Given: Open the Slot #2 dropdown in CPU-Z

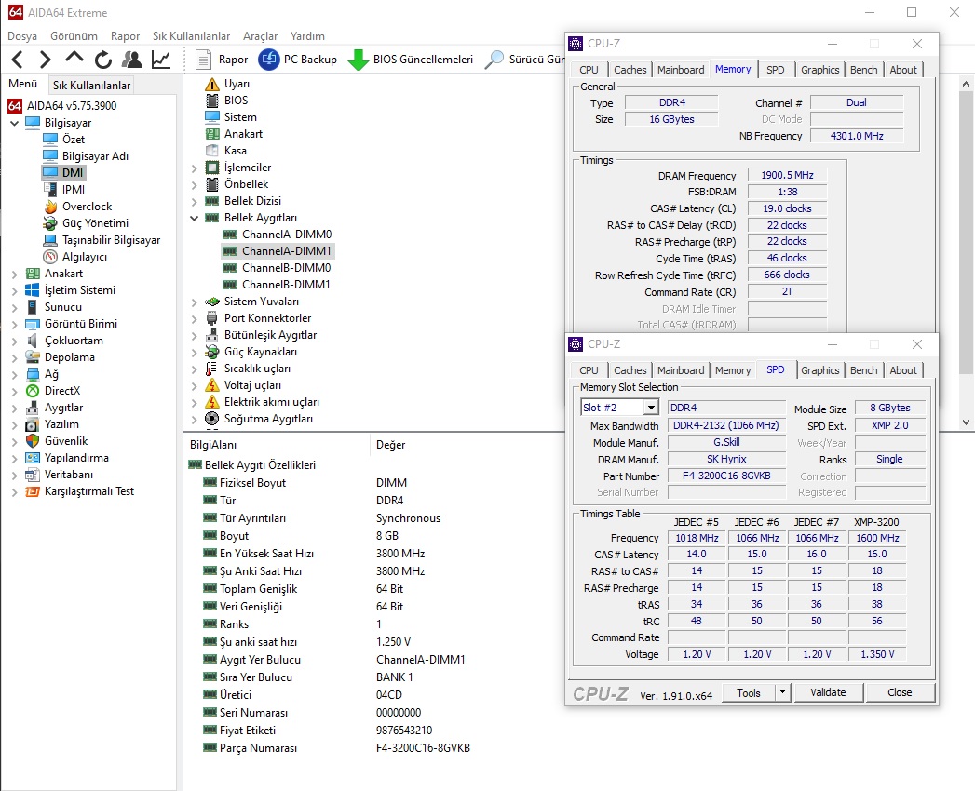Looking at the screenshot, I should pos(651,408).
